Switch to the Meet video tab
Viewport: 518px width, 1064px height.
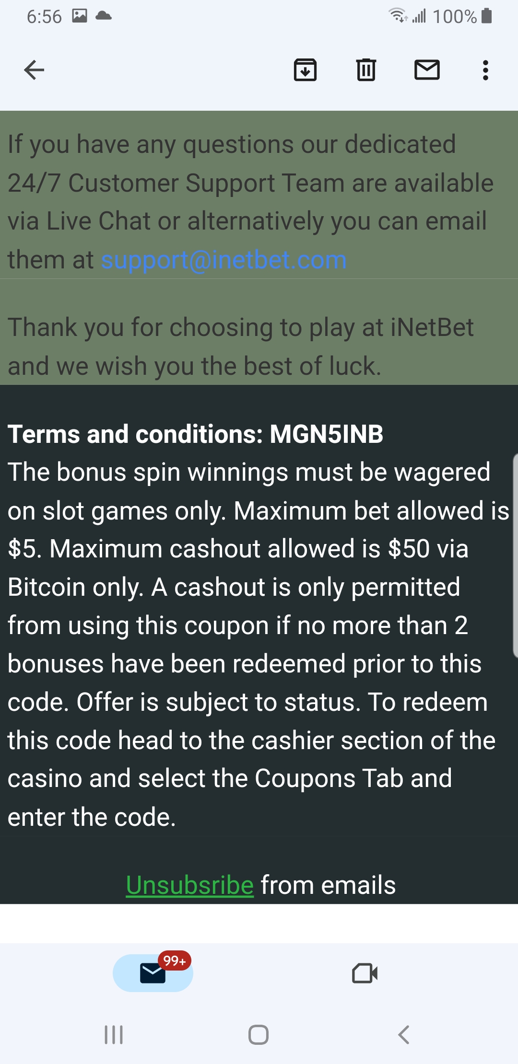coord(365,973)
